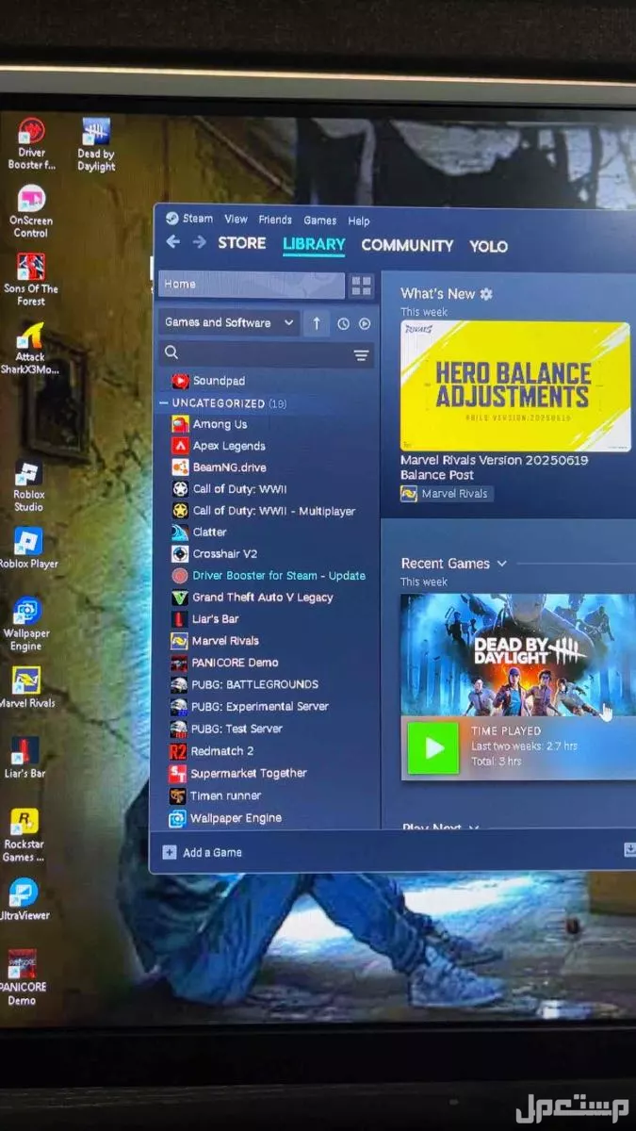
Task: Open Wallpaper Engine desktop shortcut
Action: click(x=26, y=624)
